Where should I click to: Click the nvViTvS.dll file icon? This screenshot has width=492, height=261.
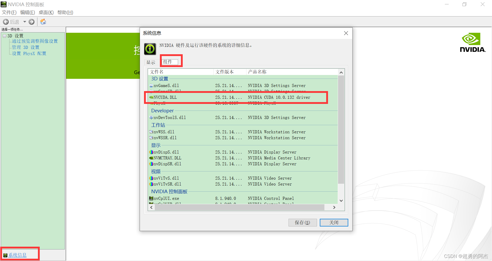click(151, 178)
